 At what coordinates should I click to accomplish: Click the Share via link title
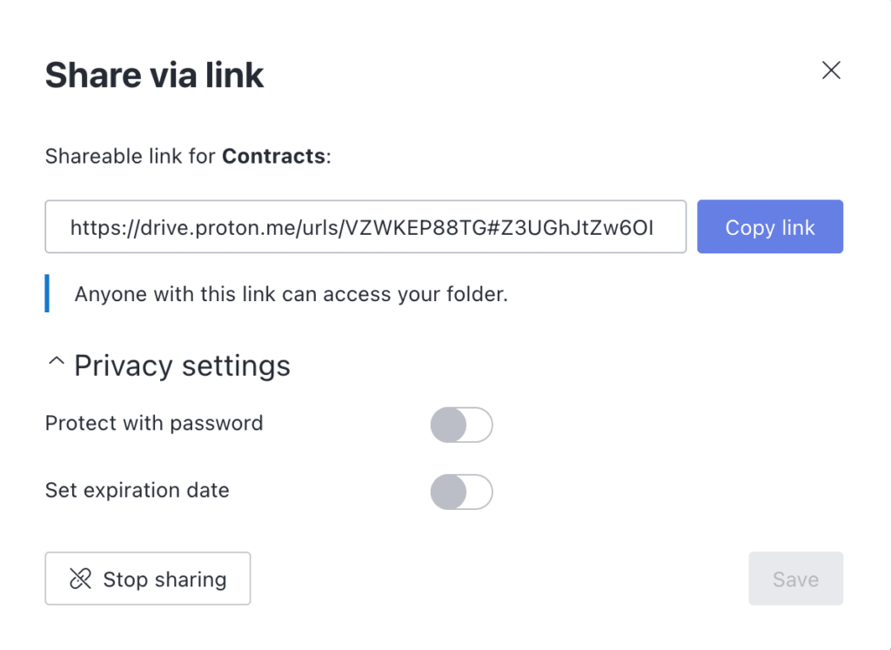(154, 75)
